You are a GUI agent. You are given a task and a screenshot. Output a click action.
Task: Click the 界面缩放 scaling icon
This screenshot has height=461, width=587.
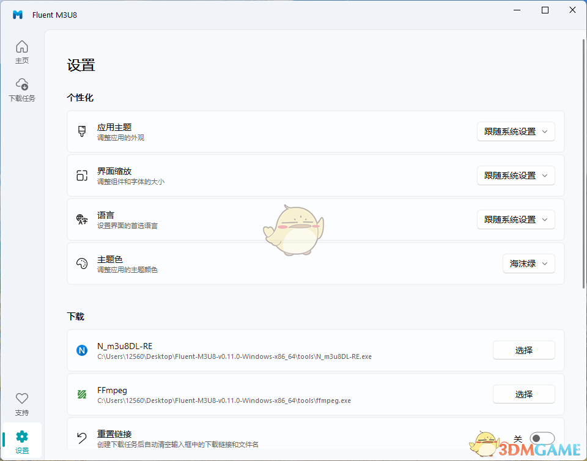[x=82, y=175]
